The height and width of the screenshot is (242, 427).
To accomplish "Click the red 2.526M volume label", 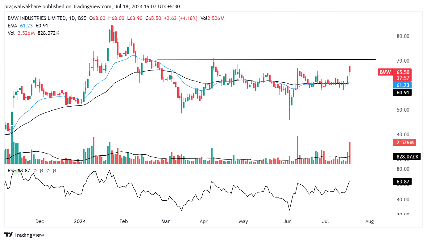I will click(x=404, y=142).
